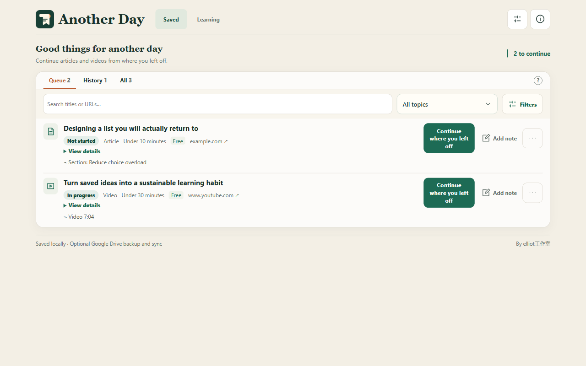
Task: Expand View details for Turn saved ideas
Action: 82,205
